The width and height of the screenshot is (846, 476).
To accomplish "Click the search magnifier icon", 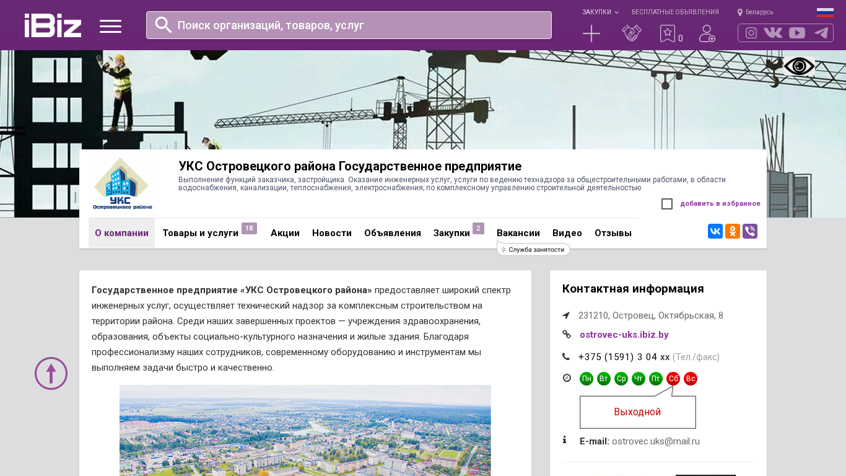I will (164, 25).
